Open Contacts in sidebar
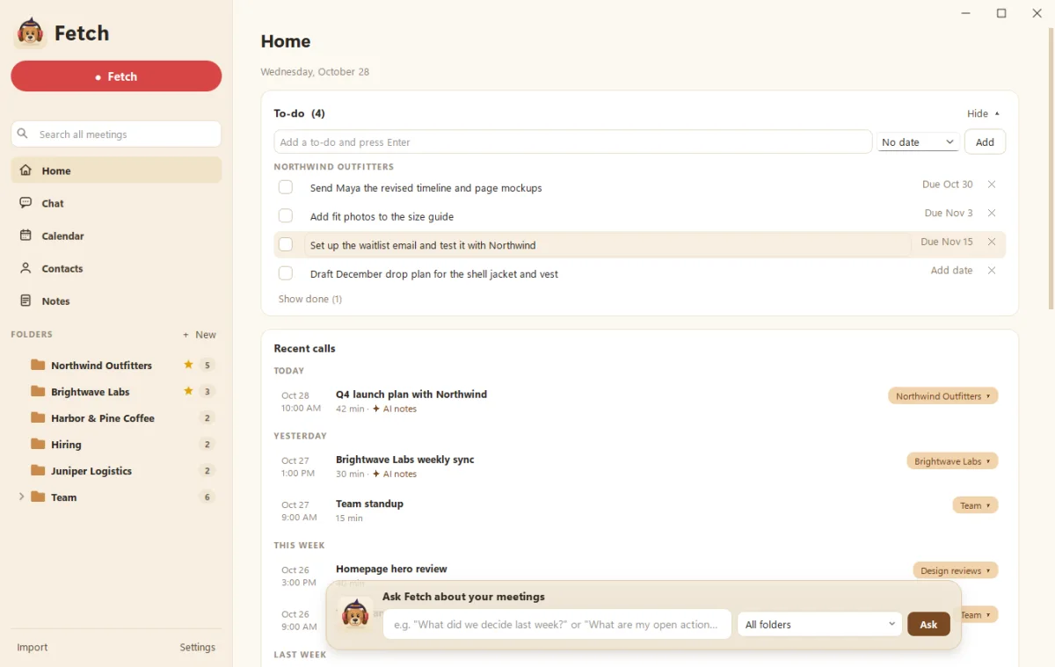The height and width of the screenshot is (667, 1055). pyautogui.click(x=116, y=268)
